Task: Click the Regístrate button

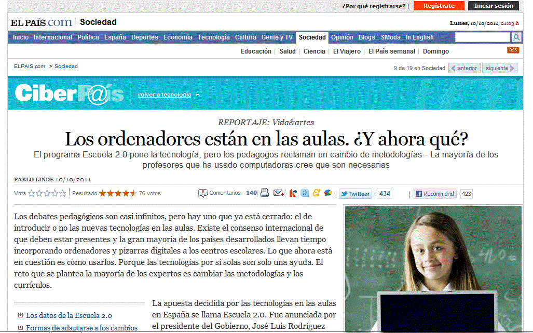Action: (439, 6)
